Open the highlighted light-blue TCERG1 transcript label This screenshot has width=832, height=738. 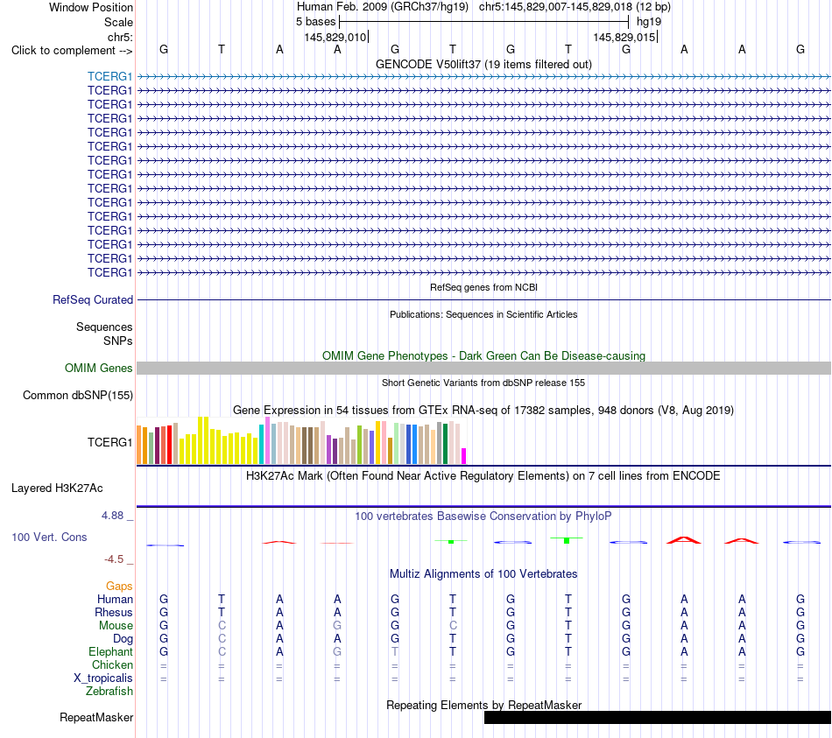point(109,76)
